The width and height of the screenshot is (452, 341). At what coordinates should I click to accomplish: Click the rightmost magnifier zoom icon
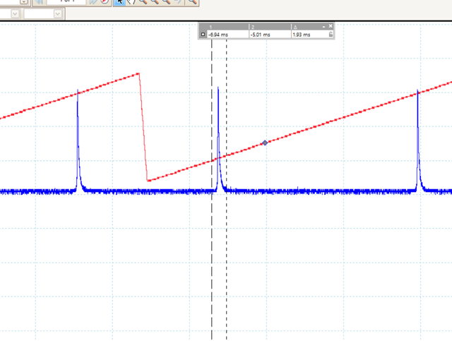point(192,1)
